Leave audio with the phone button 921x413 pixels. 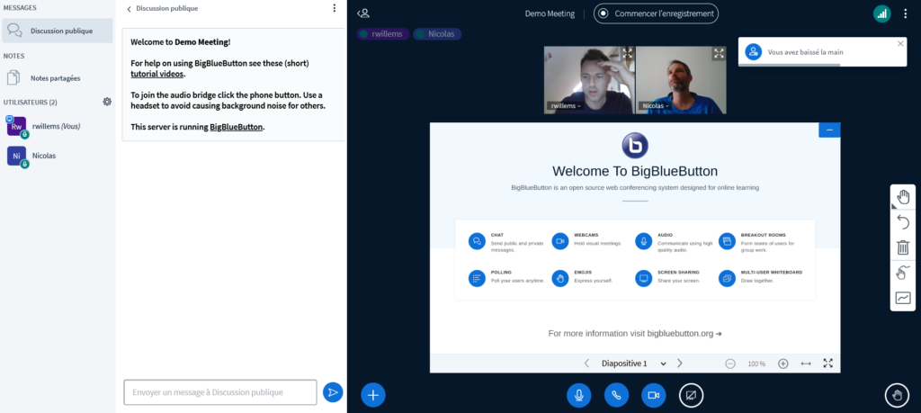pyautogui.click(x=616, y=395)
